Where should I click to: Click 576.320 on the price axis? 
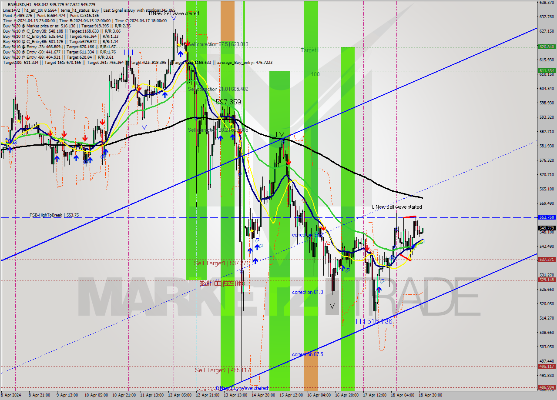[547, 160]
